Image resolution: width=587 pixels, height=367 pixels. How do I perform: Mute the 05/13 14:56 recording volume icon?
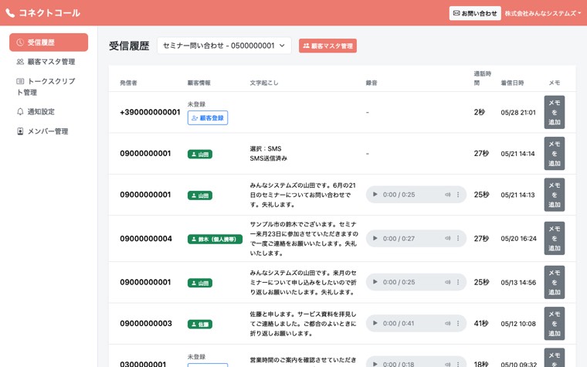pos(447,282)
